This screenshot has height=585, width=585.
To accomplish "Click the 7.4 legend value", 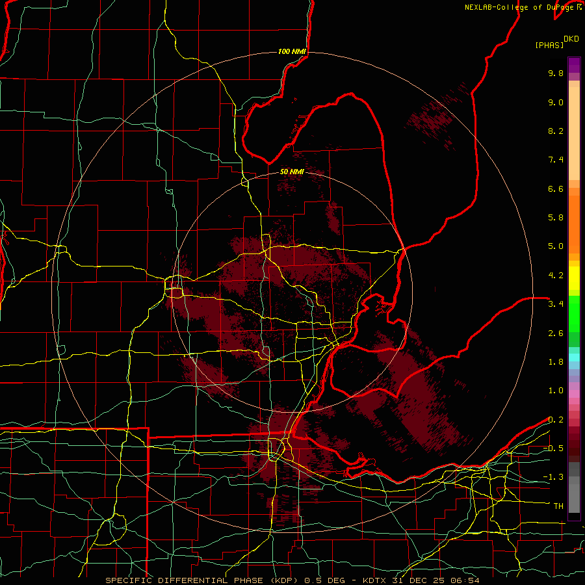I will tap(556, 160).
